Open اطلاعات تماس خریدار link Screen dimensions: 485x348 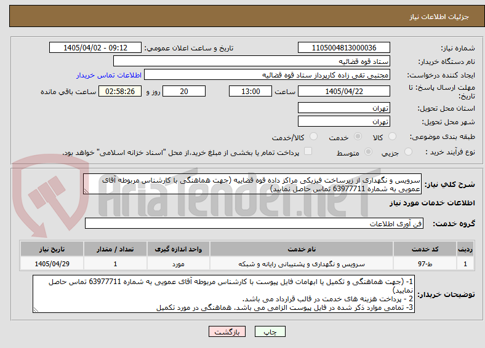(109, 75)
